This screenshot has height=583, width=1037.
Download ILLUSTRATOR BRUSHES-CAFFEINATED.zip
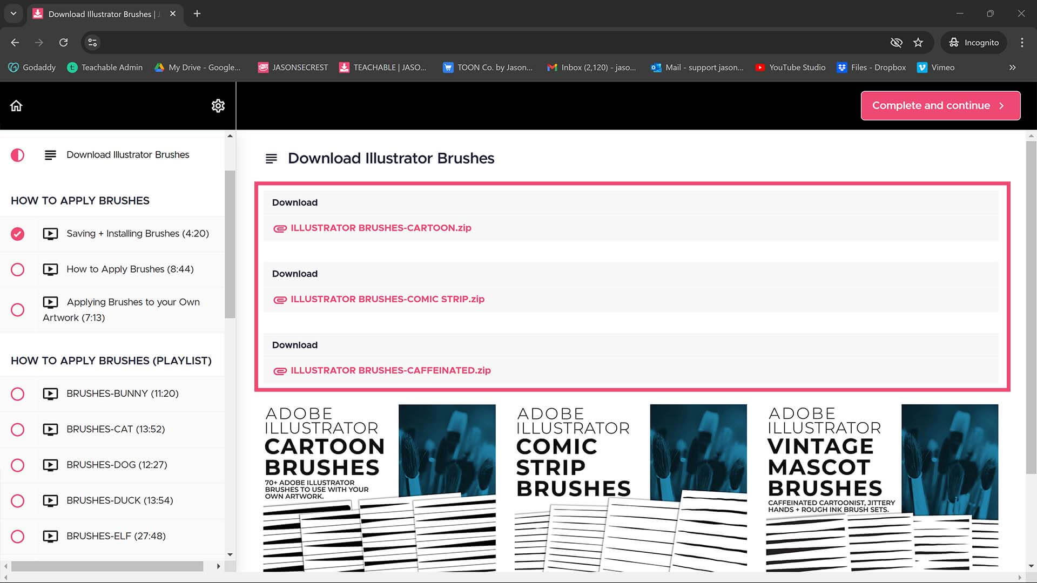(390, 370)
